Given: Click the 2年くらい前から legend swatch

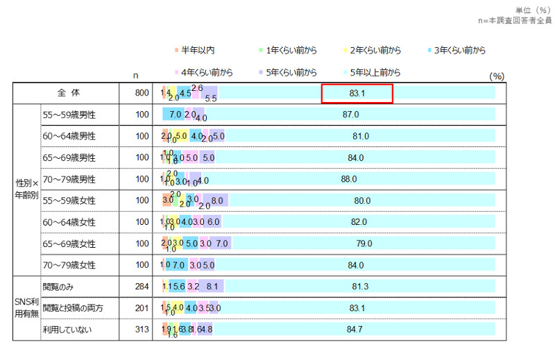Looking at the screenshot, I should click(345, 50).
